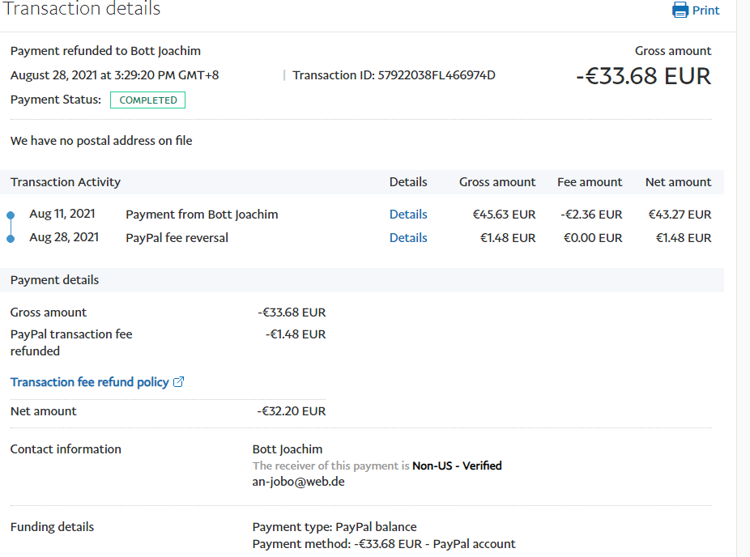Click the COMPLETED payment status badge
The image size is (750, 557).
148,100
